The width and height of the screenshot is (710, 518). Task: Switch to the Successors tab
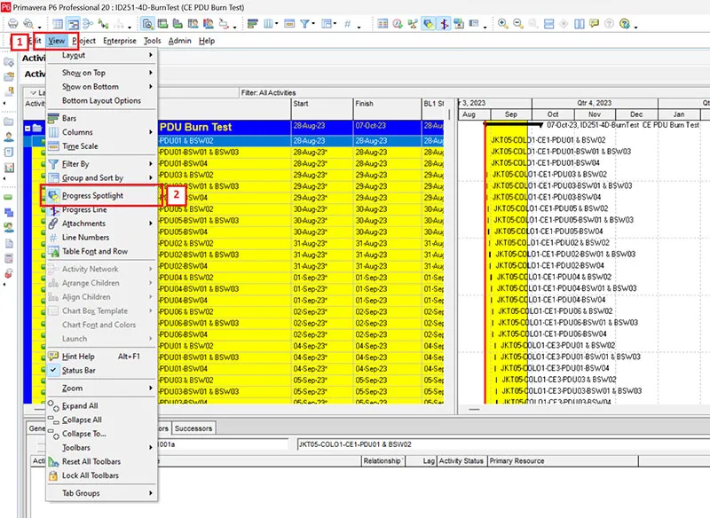click(193, 428)
